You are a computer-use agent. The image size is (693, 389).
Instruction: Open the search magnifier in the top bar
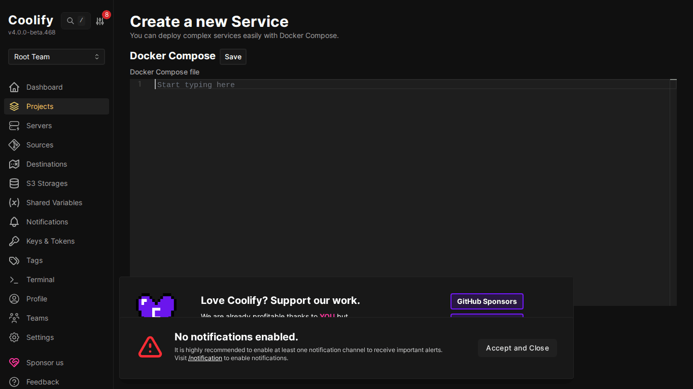pyautogui.click(x=70, y=21)
